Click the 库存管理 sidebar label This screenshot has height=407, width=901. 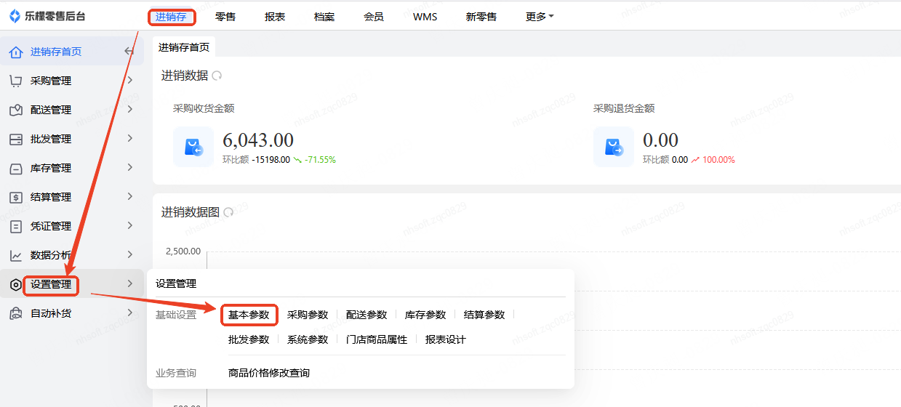[x=51, y=168]
